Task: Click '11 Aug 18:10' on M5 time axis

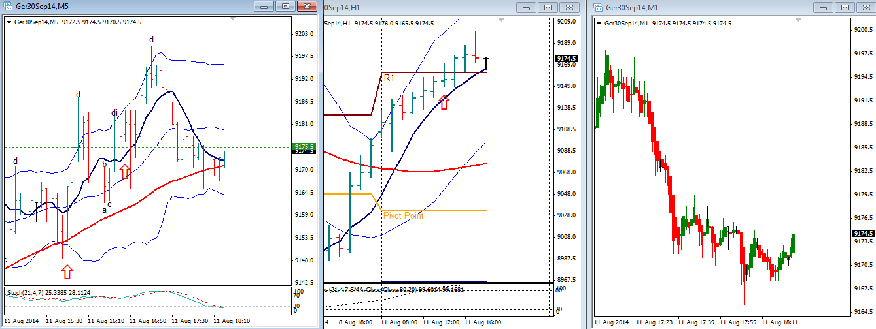Action: pos(233,321)
